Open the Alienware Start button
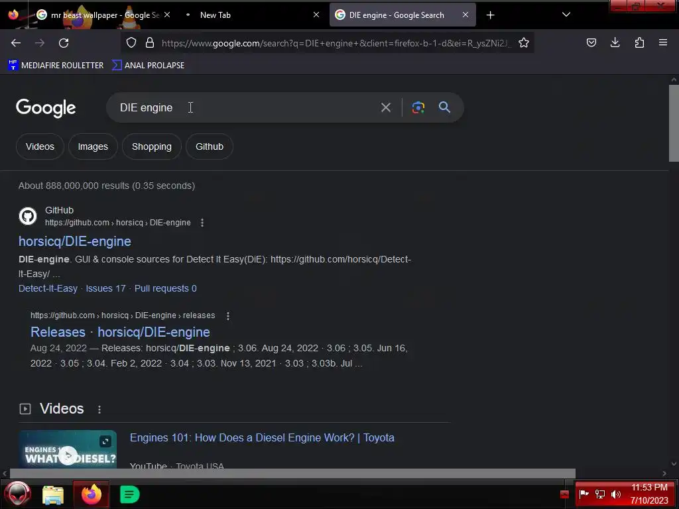This screenshot has width=679, height=509. (17, 494)
